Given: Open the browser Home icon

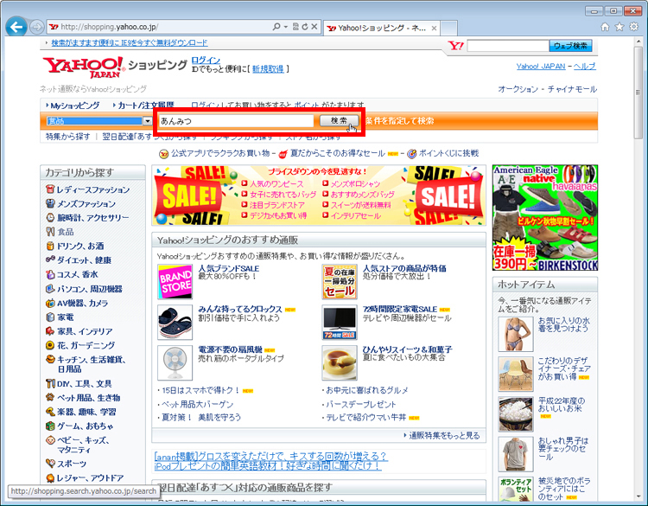Looking at the screenshot, I should coord(605,27).
